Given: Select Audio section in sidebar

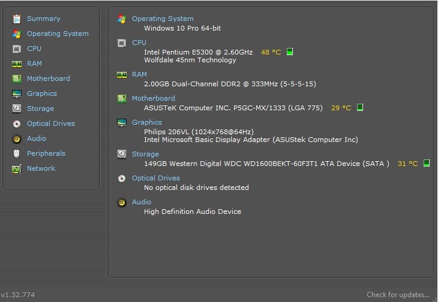Looking at the screenshot, I should tap(37, 138).
